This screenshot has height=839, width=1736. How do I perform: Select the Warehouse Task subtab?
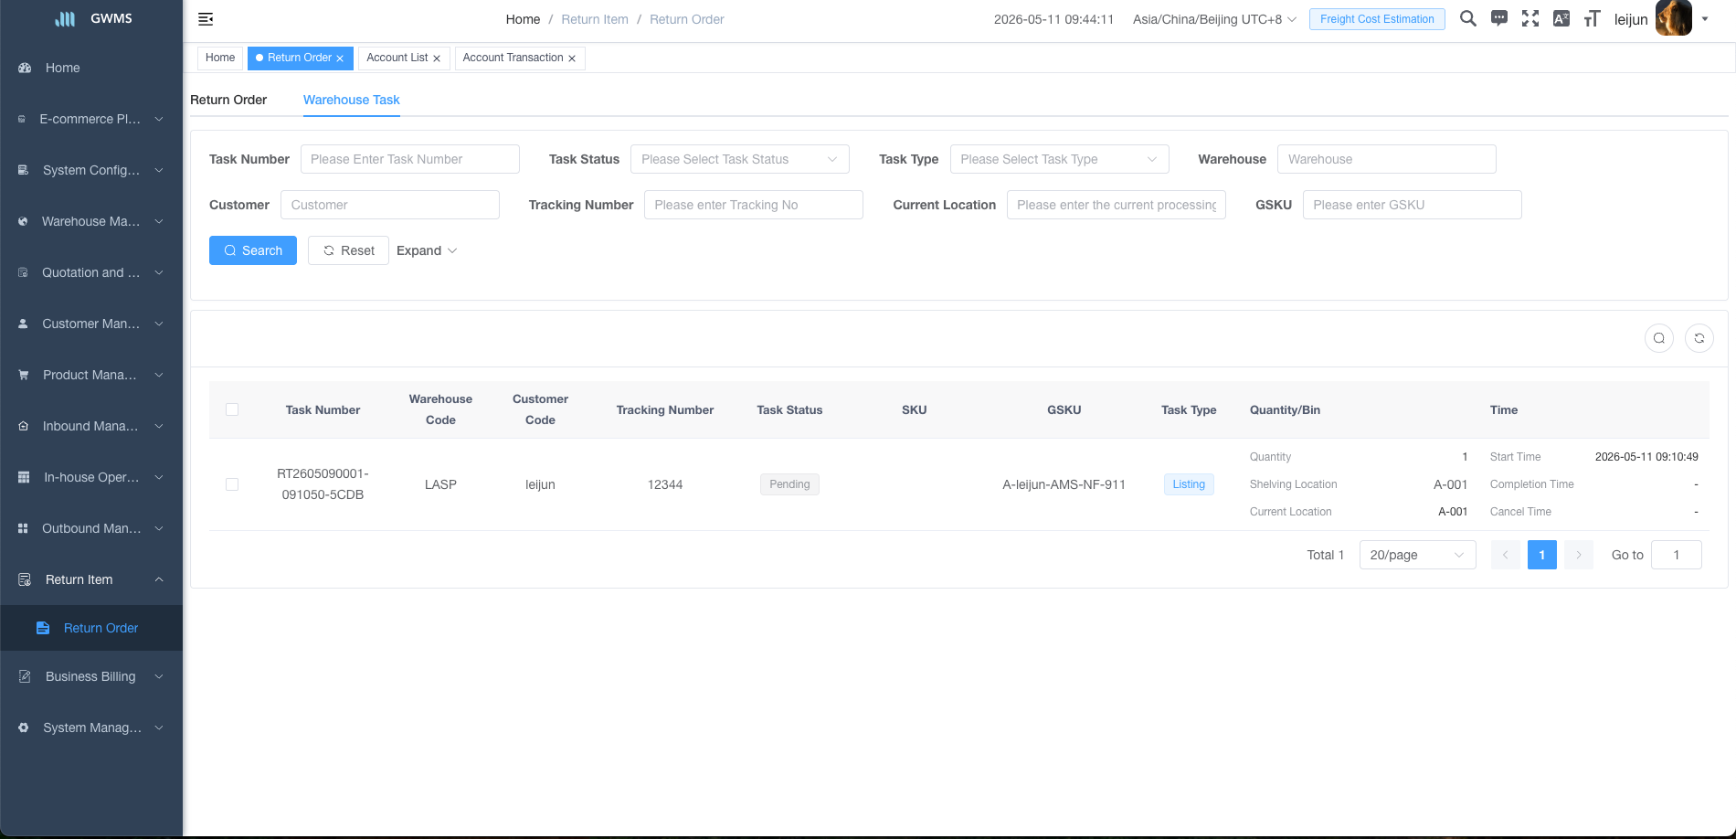(352, 100)
